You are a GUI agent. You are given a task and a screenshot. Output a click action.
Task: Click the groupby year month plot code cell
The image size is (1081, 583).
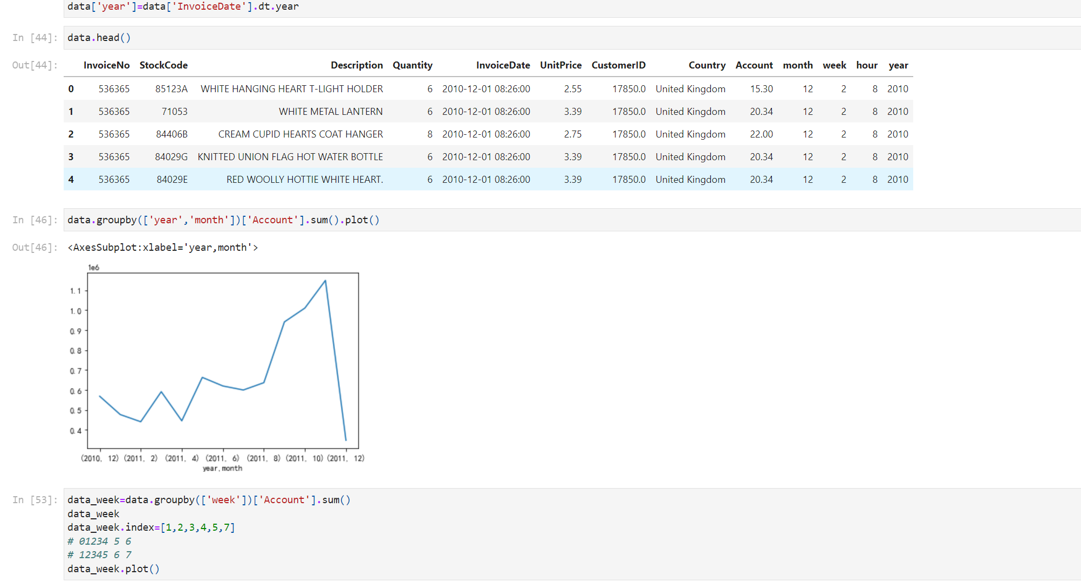point(572,220)
